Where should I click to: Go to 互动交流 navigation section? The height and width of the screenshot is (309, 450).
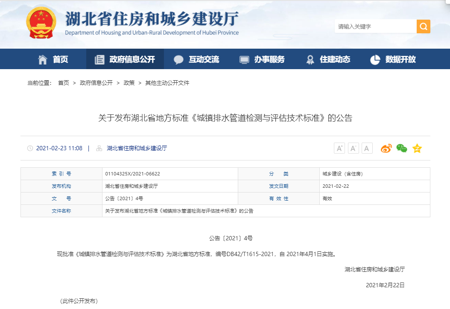196,59
